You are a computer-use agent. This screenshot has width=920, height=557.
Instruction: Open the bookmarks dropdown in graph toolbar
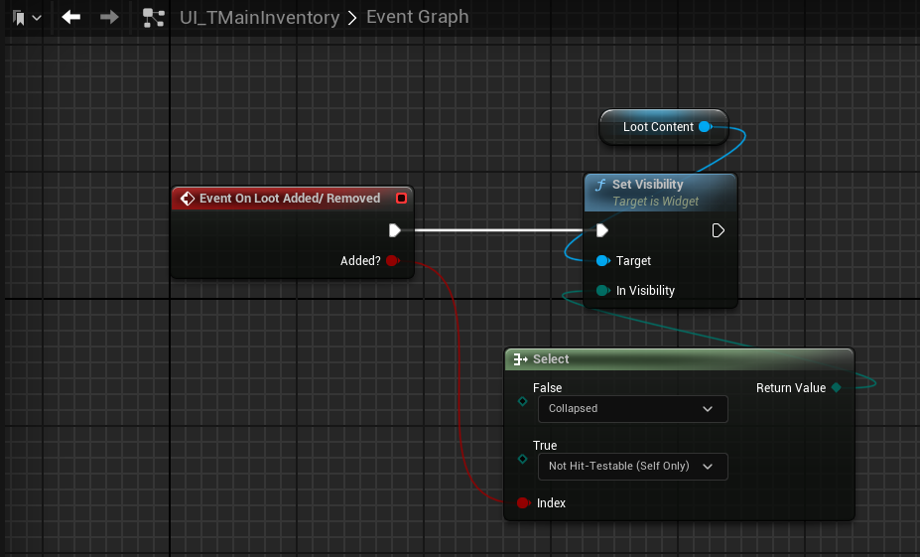tap(27, 18)
